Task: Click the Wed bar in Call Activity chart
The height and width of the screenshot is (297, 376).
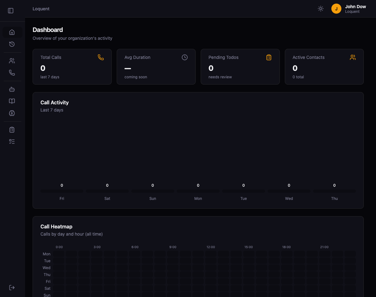Action: click(289, 191)
